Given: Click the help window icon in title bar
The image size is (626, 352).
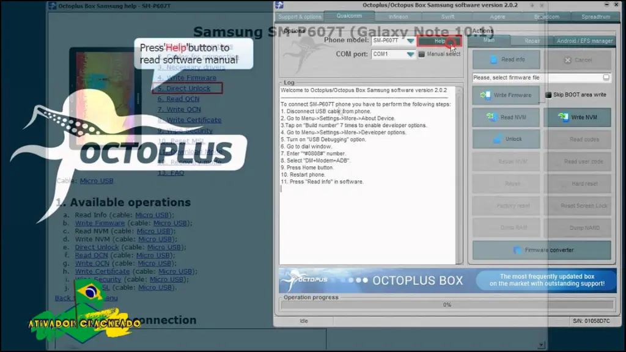Looking at the screenshot, I should click(53, 6).
